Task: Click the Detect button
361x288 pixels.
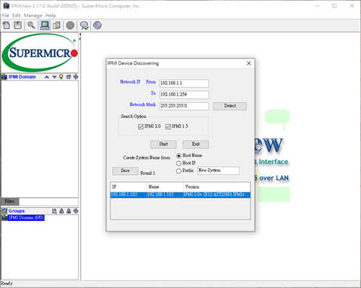Action: [x=230, y=106]
